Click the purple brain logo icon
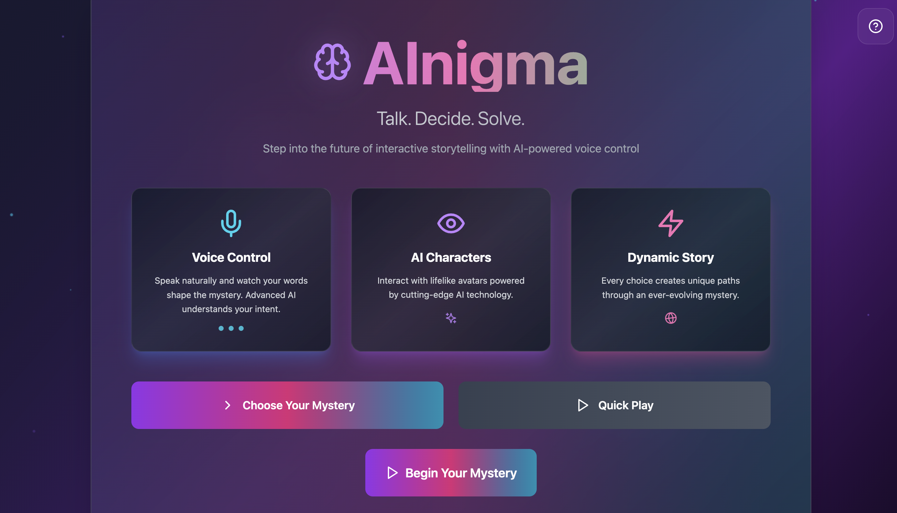Image resolution: width=897 pixels, height=513 pixels. pyautogui.click(x=332, y=62)
